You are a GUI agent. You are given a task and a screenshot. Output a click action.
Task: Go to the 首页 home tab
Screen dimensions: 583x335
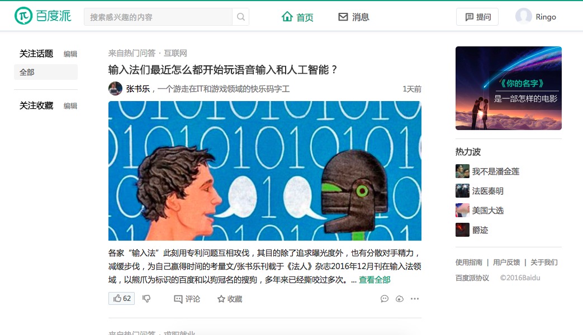click(x=297, y=17)
